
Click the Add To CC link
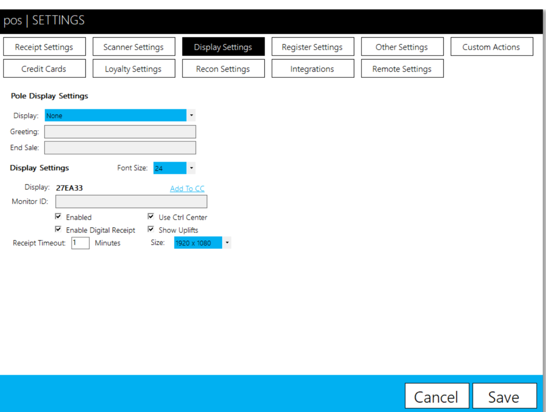click(x=187, y=189)
